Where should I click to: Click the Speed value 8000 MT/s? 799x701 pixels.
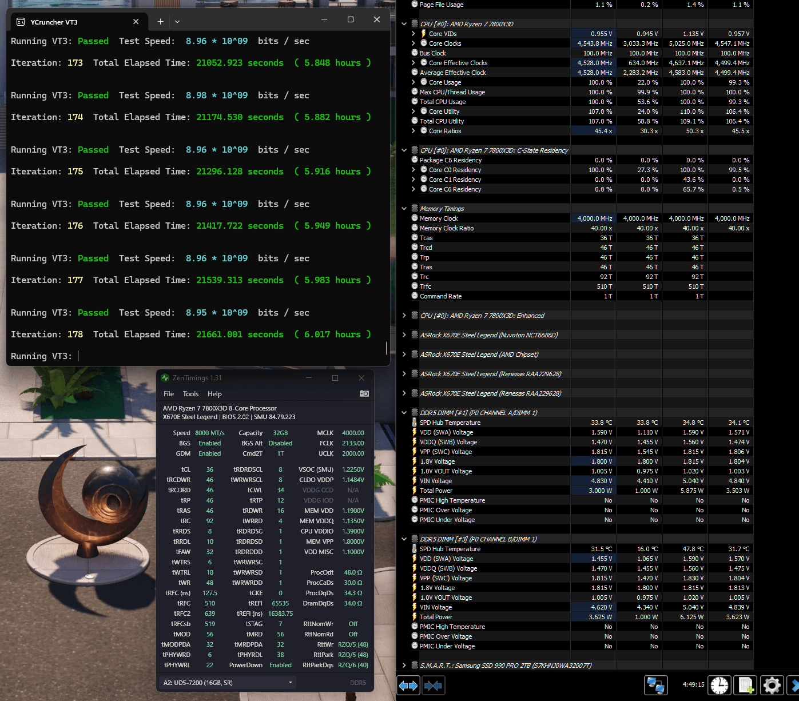point(210,433)
